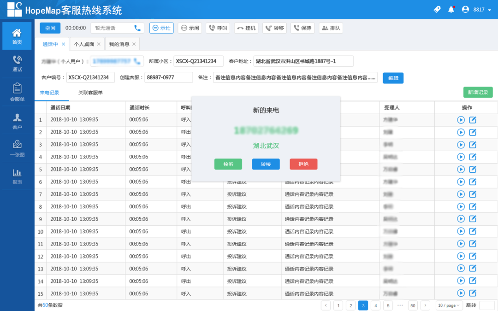Image resolution: width=498 pixels, height=311 pixels.
Task: Click the 跳转 page jump input
Action: pyautogui.click(x=487, y=305)
